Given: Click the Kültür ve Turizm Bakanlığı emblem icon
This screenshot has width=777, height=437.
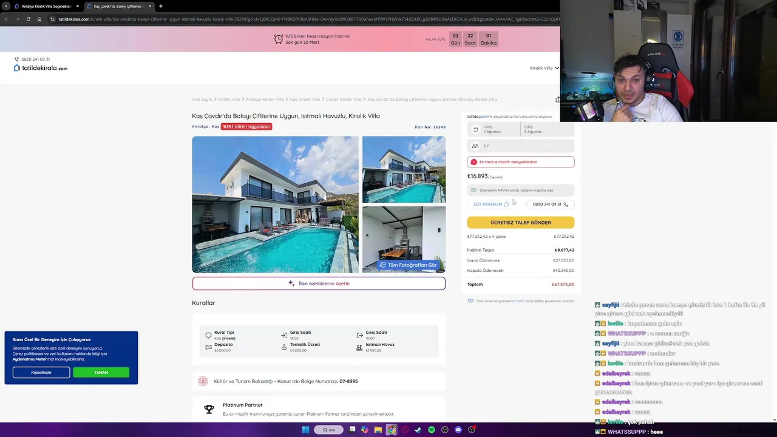Looking at the screenshot, I should (x=203, y=381).
